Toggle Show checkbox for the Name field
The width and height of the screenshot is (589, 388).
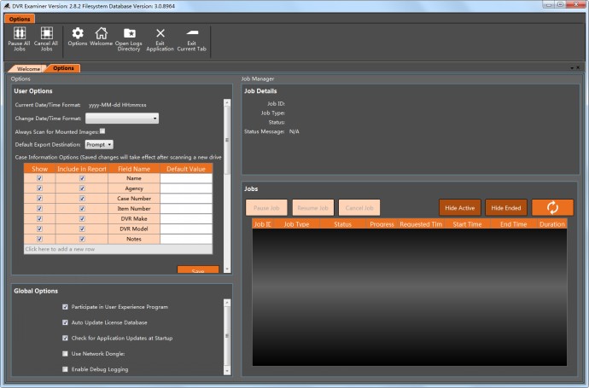coord(39,178)
